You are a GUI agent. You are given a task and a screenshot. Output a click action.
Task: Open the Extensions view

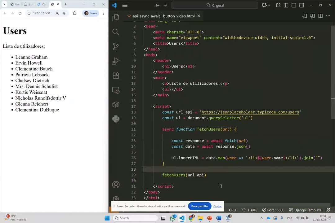[x=116, y=76]
